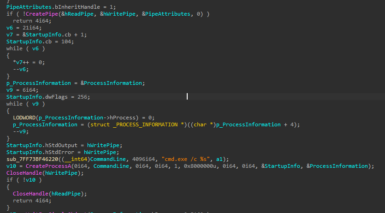The height and width of the screenshot is (213, 385).
Task: Select the a1 argument in sub call
Action: 219,159
